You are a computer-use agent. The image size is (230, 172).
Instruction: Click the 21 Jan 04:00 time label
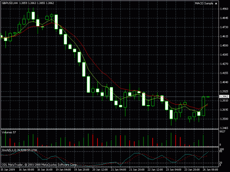(x=118, y=169)
